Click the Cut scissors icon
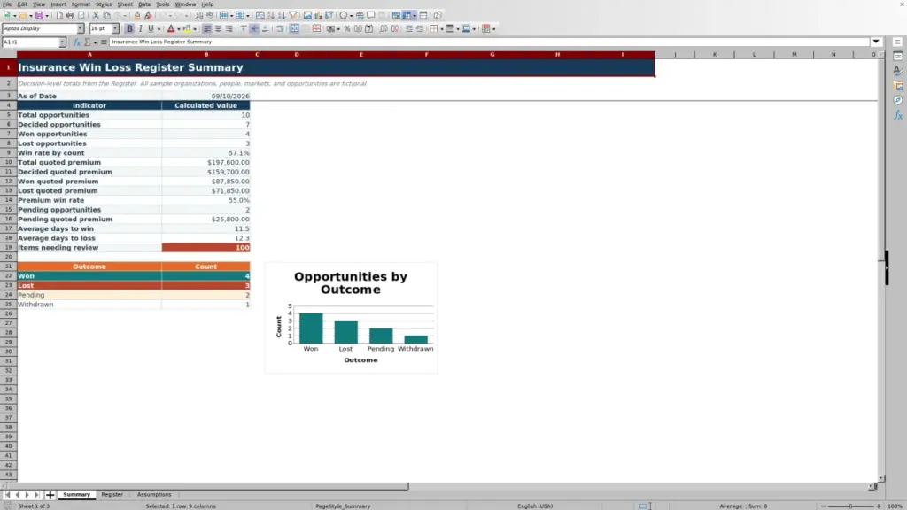The image size is (907, 510). click(x=96, y=16)
